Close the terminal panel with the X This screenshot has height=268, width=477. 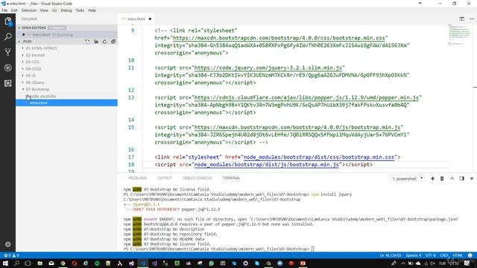[472, 179]
